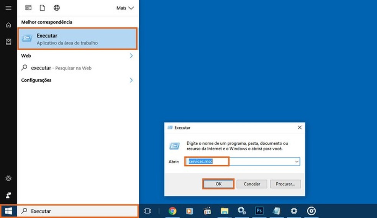The width and height of the screenshot is (377, 218).
Task: Open the Notebook icon in search sidebar
Action: 8,42
